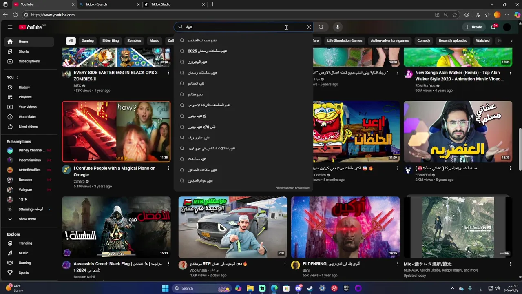Select the Gaming filter chip

point(88,40)
